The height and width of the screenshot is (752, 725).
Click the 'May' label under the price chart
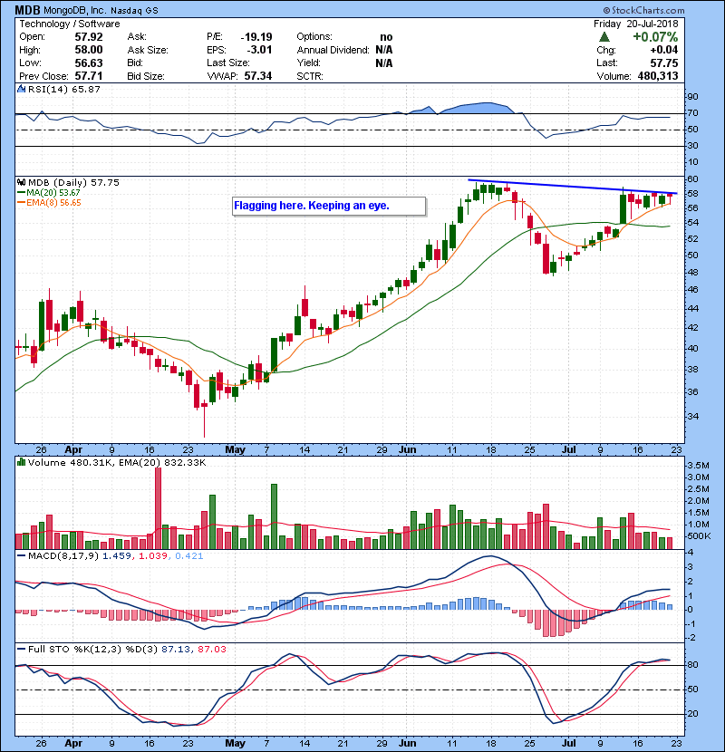coord(235,450)
